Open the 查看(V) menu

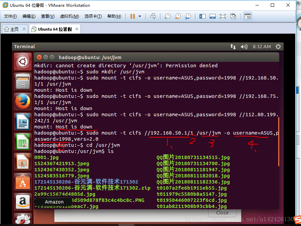click(x=48, y=16)
